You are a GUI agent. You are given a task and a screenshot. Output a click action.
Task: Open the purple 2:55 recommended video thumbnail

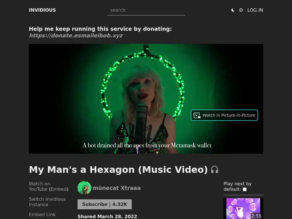coord(243,208)
